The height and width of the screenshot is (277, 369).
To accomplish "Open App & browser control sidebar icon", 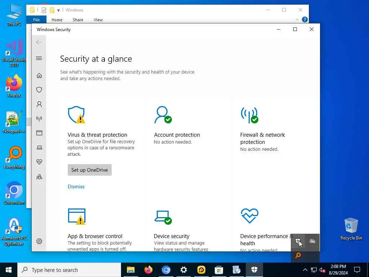I will [x=39, y=133].
